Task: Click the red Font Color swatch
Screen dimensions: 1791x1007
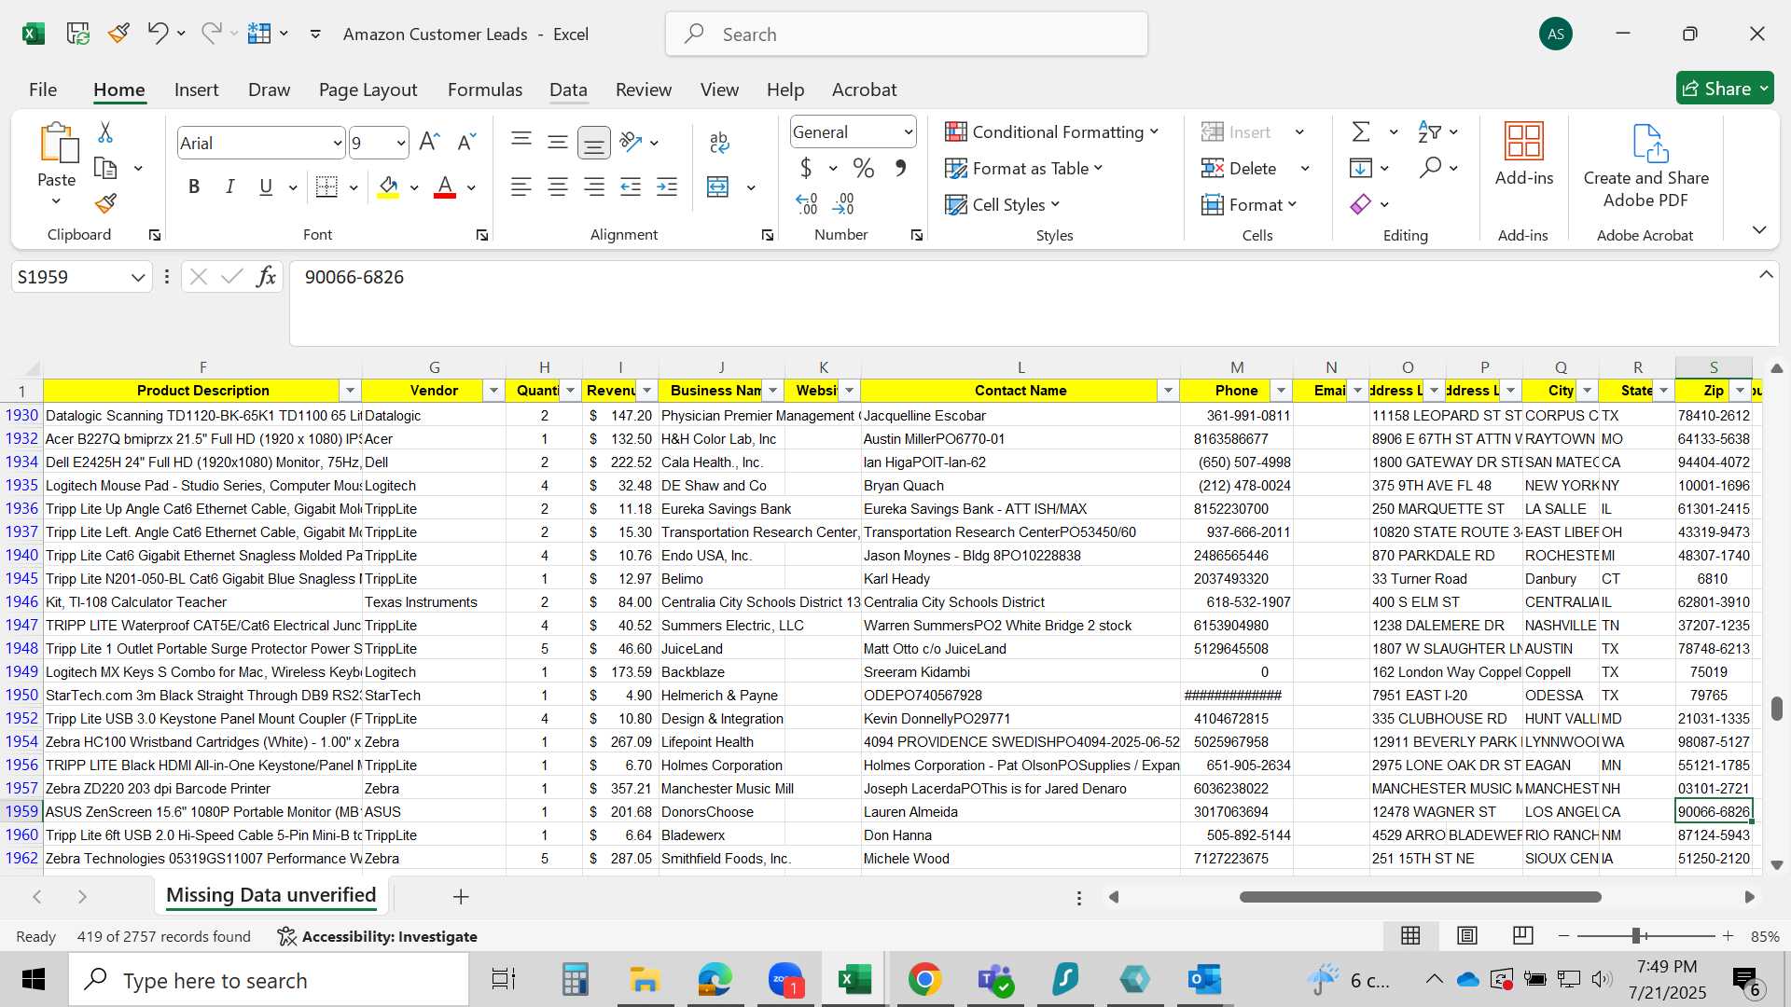Action: (x=445, y=186)
